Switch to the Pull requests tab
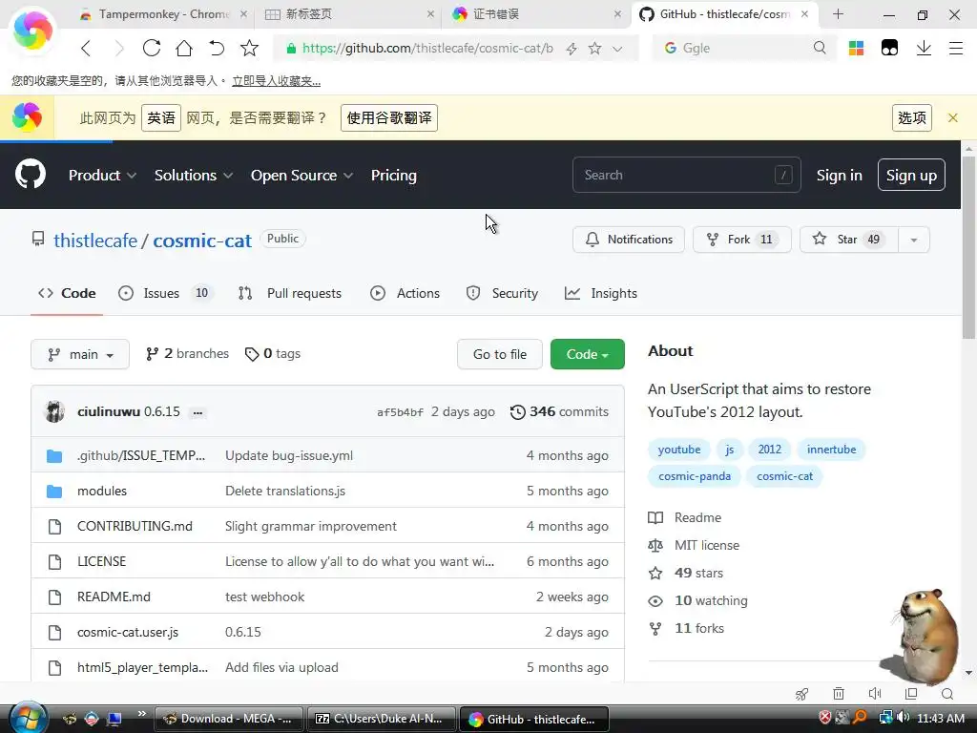Image resolution: width=977 pixels, height=733 pixels. tap(290, 293)
